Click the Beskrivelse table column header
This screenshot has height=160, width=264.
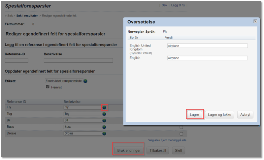72,102
